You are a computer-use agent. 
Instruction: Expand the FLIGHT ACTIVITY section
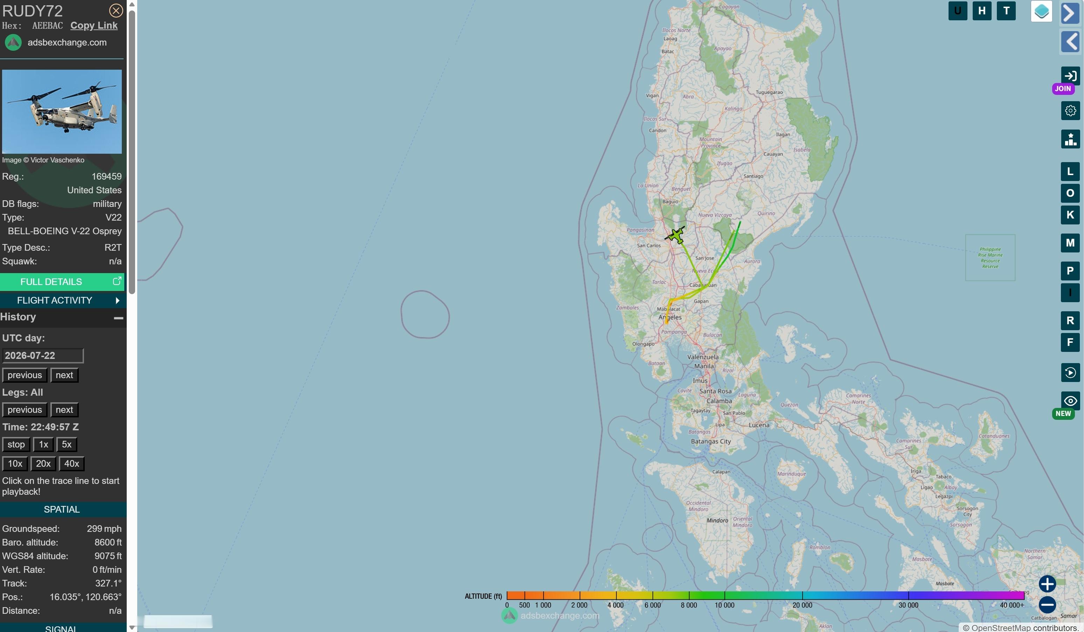point(62,300)
